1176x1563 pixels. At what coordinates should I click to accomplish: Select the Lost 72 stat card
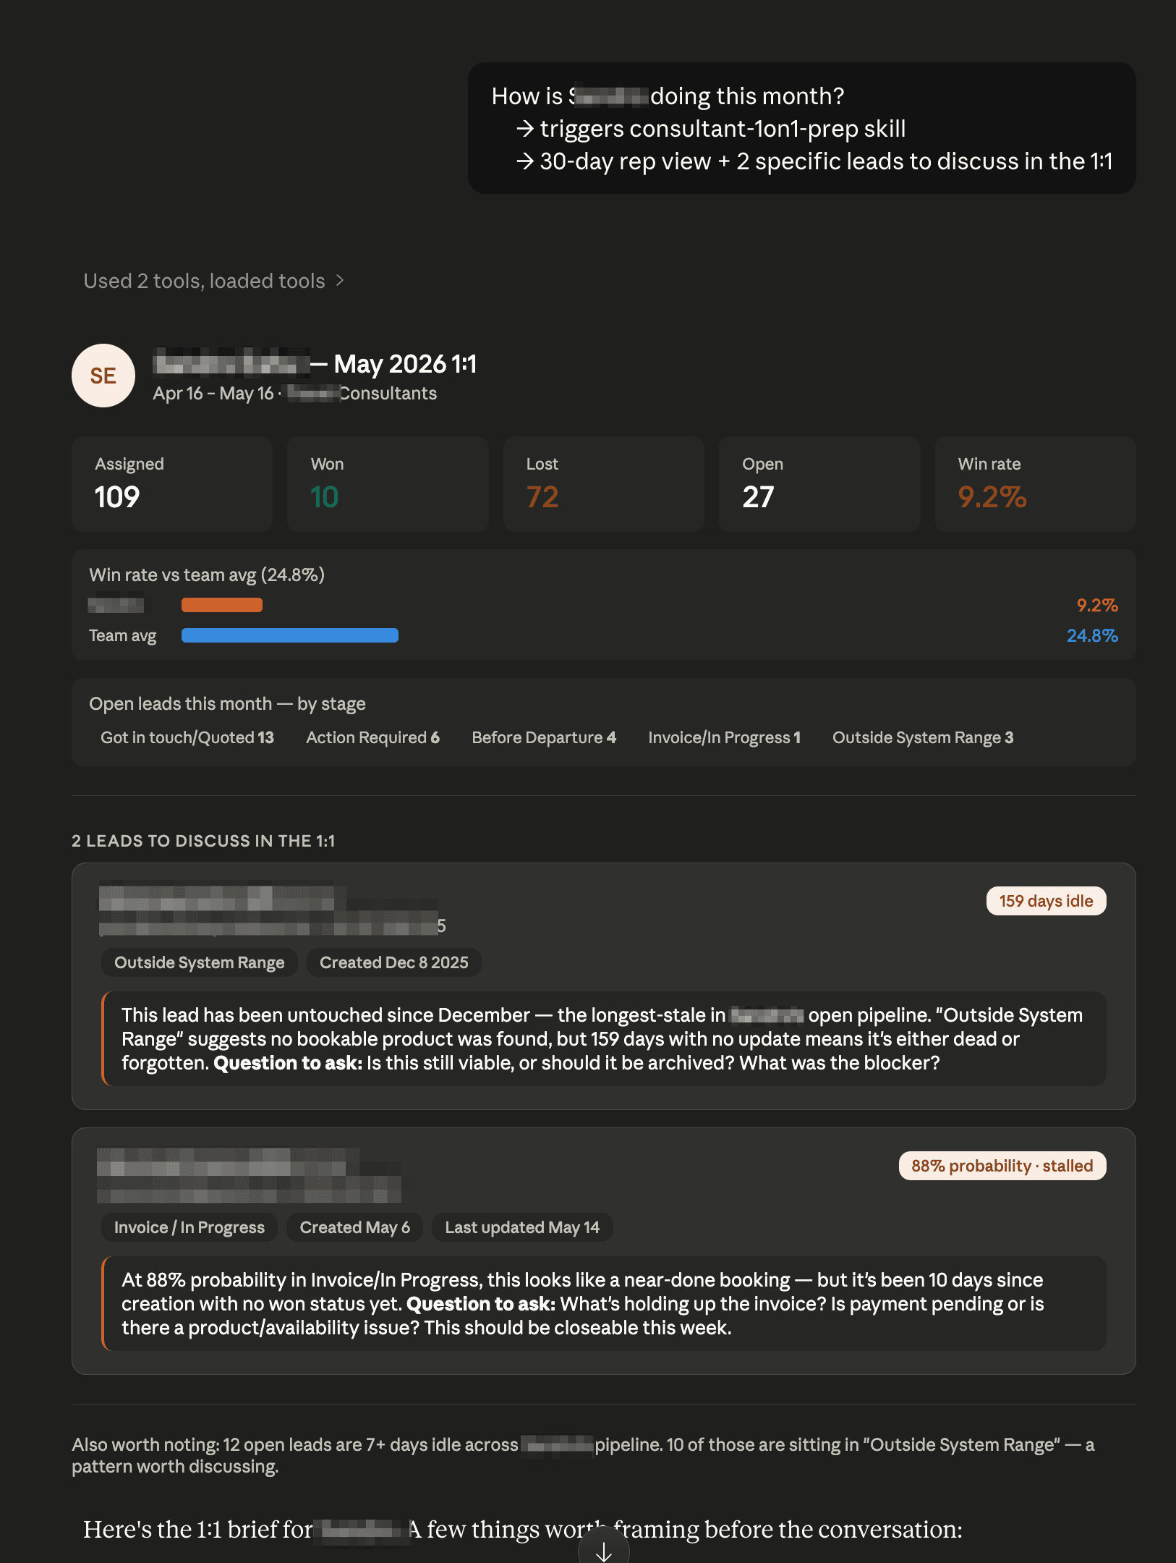point(604,484)
